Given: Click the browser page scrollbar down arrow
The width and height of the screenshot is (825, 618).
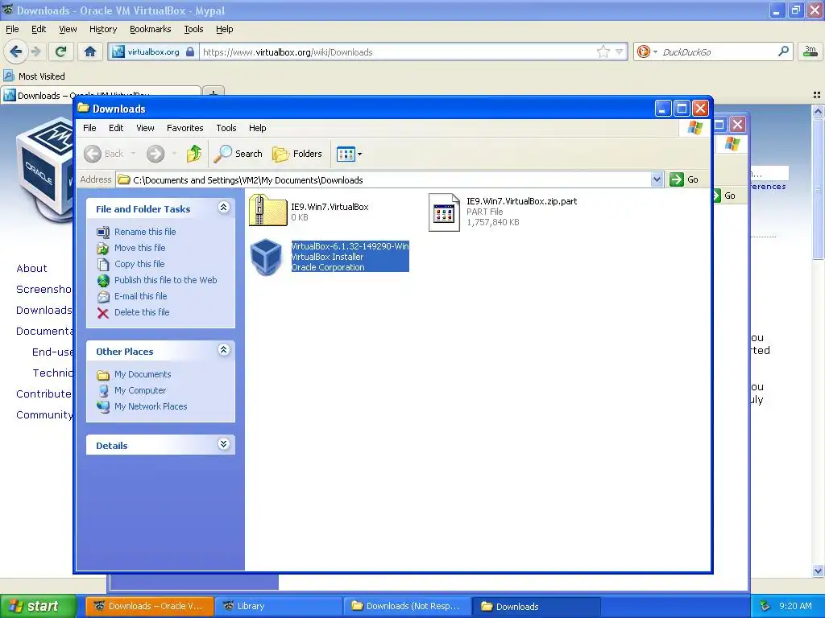Looking at the screenshot, I should [818, 571].
